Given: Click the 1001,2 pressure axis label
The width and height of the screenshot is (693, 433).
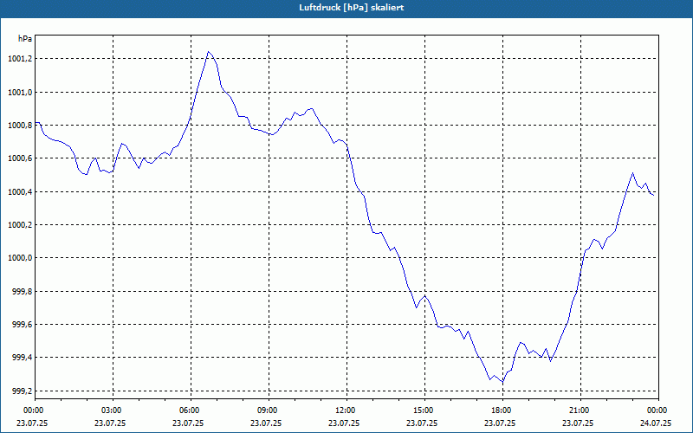Looking at the screenshot, I should 19,59.
